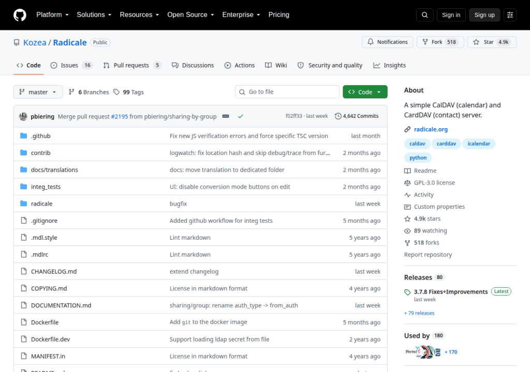Open the docs/translations folder

tap(54, 170)
